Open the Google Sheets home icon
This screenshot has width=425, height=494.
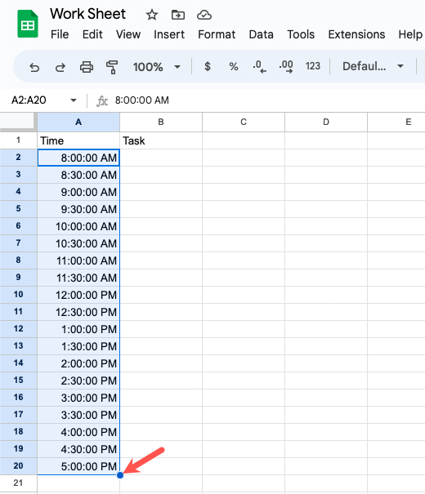(28, 24)
